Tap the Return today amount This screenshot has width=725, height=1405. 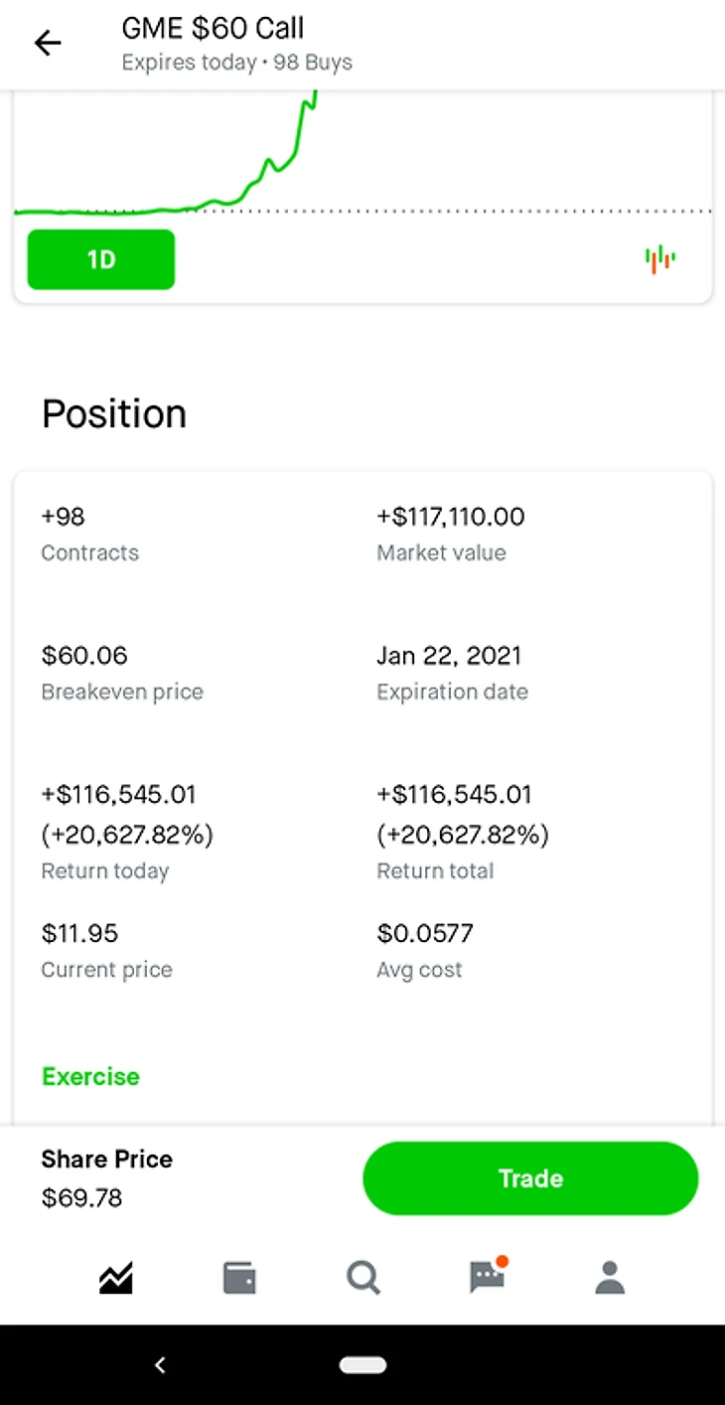[x=118, y=795]
